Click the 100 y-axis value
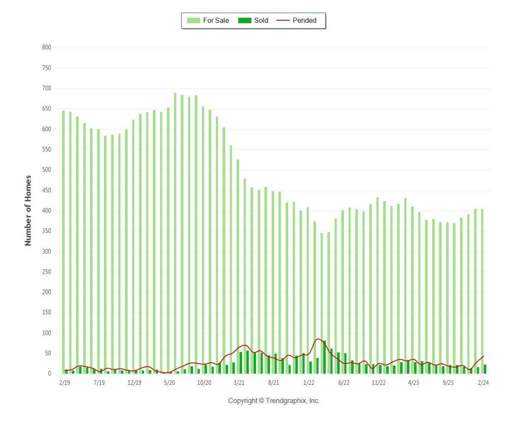Image resolution: width=507 pixels, height=422 pixels. tap(47, 333)
